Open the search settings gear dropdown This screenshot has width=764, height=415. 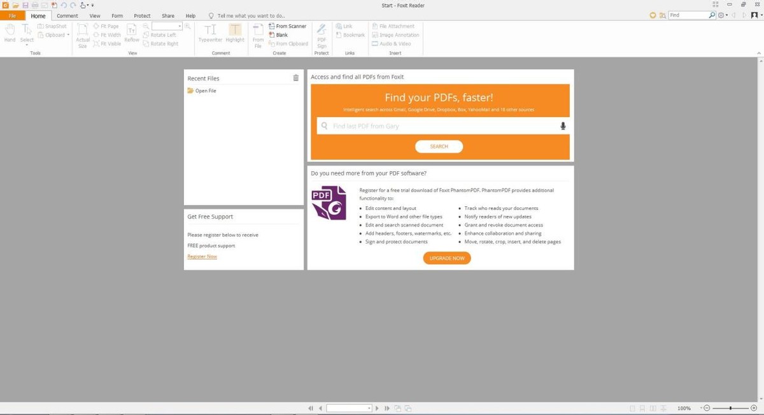pyautogui.click(x=723, y=15)
